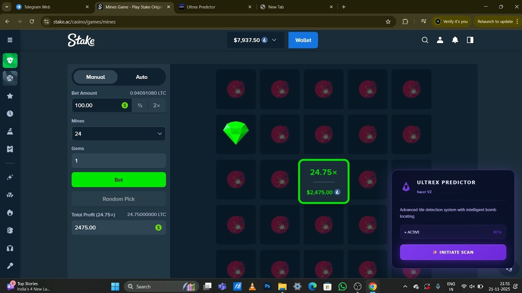Open the user profile icon
The height and width of the screenshot is (293, 522).
coord(440,40)
